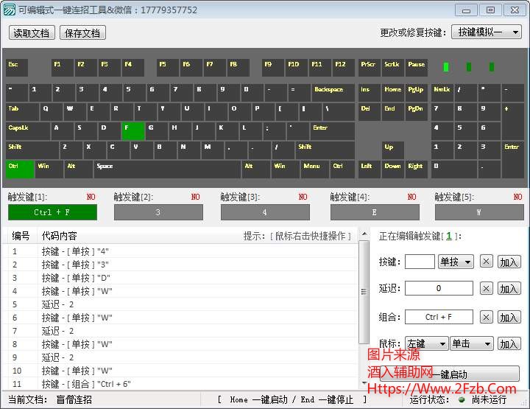
Task: Click the 延迟 delay input field
Action: 439,289
